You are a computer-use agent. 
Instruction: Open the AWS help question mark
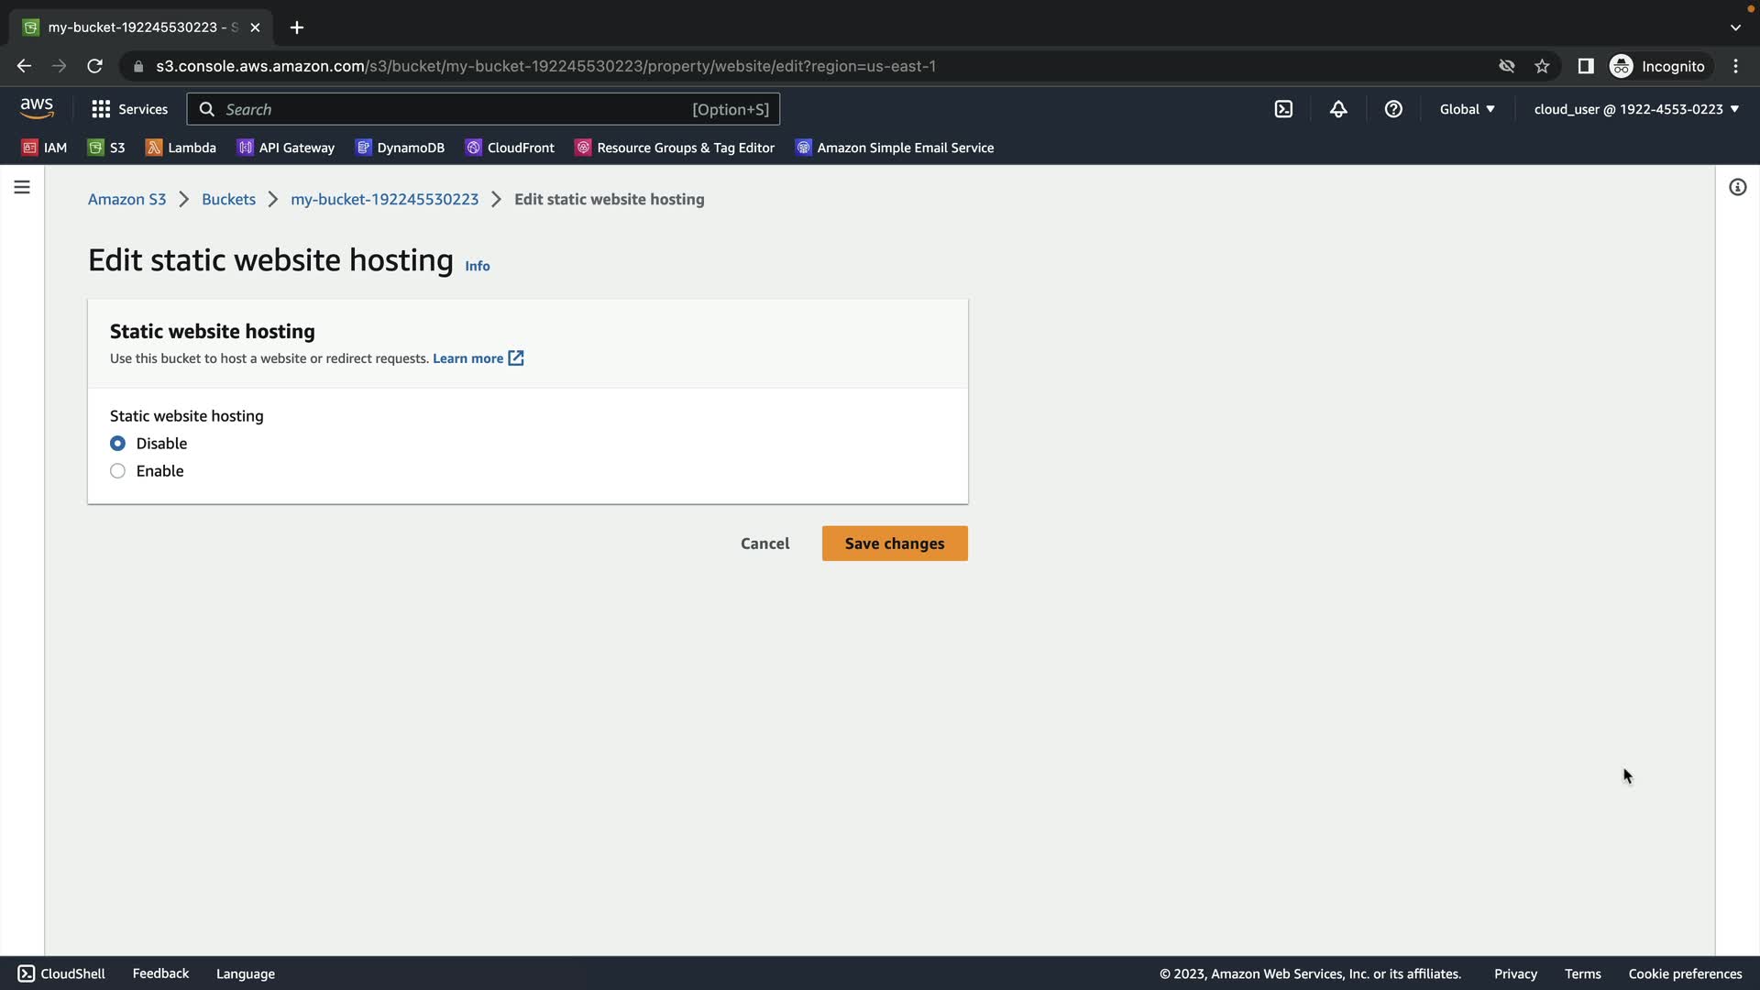tap(1393, 109)
